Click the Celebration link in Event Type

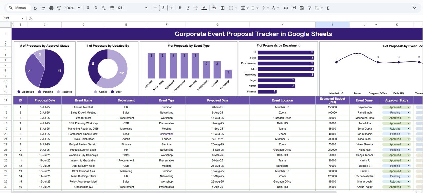(x=166, y=134)
